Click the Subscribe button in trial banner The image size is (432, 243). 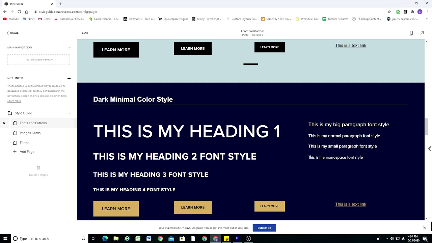click(x=264, y=228)
